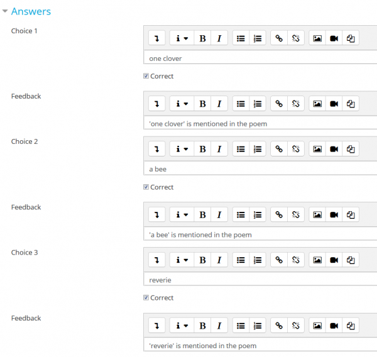Open paragraph styles dropdown in Choice 1 editor
The image size is (377, 357).
[x=182, y=38]
